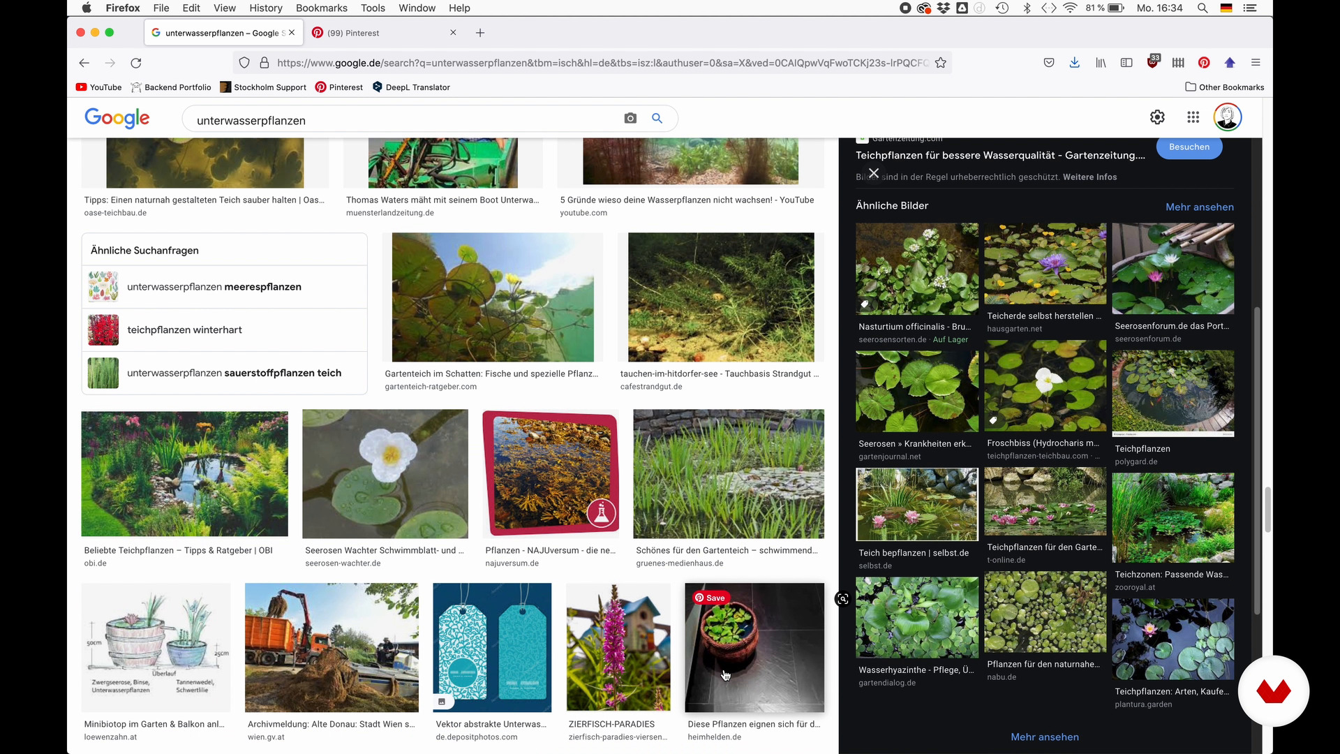Open macOS Notification Center
Screen dimensions: 1340x754
pyautogui.click(x=1250, y=8)
